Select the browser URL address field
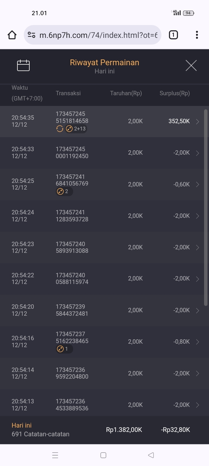 click(x=98, y=35)
